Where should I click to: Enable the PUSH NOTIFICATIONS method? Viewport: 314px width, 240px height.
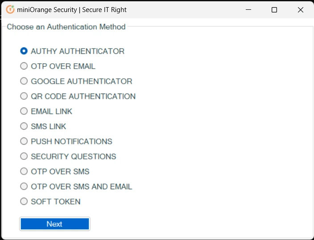tap(24, 141)
